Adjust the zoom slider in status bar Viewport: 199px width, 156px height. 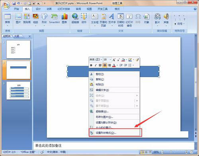click(x=171, y=152)
